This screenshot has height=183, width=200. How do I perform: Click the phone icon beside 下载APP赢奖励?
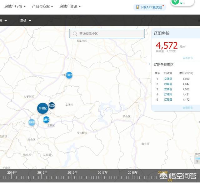tap(137, 7)
